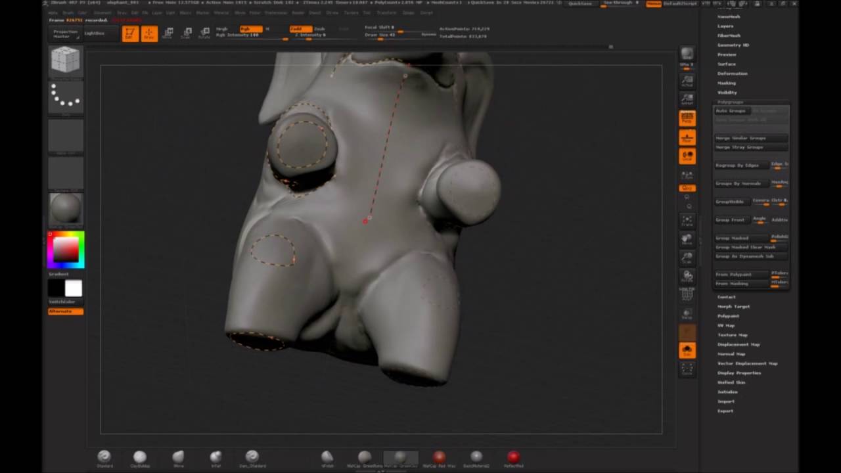Open the Unified Skin section
The height and width of the screenshot is (473, 841).
point(731,382)
